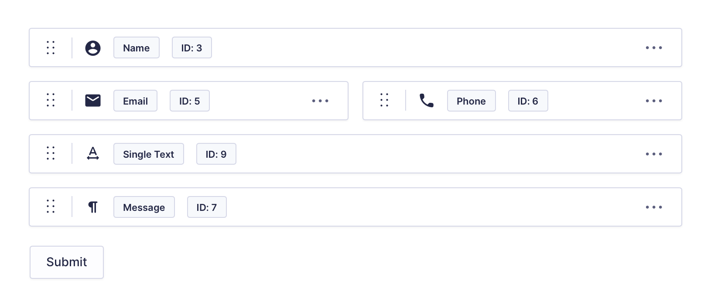Grab the Phone row drag handle
Image resolution: width=711 pixels, height=305 pixels.
384,101
